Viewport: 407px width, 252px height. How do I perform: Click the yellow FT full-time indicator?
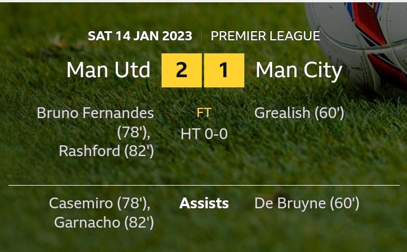(203, 113)
